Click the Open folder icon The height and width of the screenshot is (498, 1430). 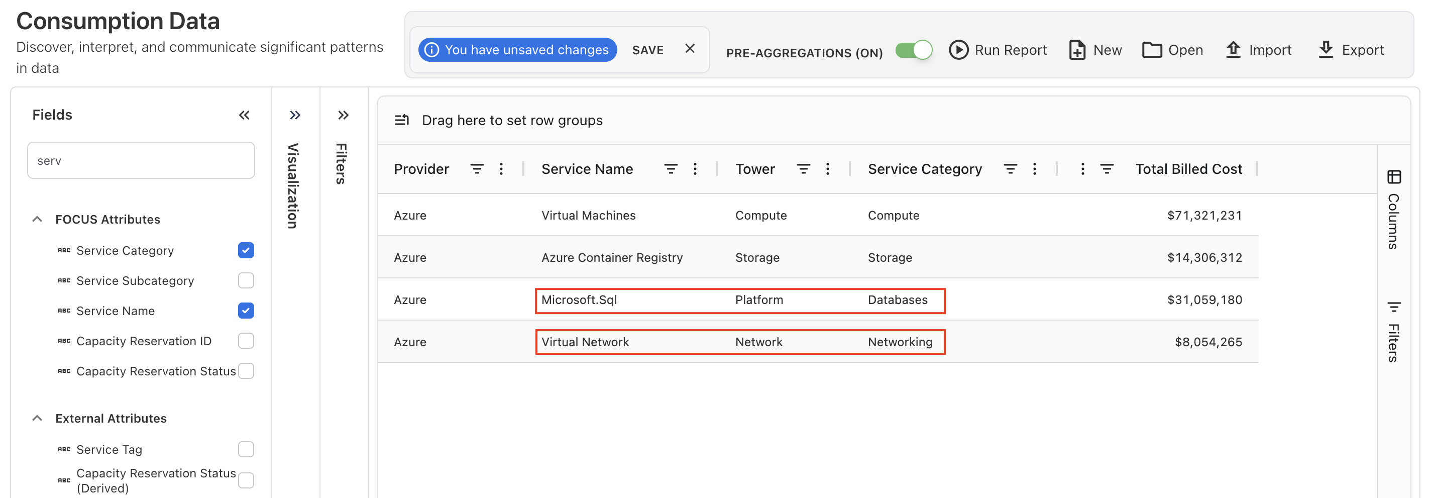[x=1151, y=50]
